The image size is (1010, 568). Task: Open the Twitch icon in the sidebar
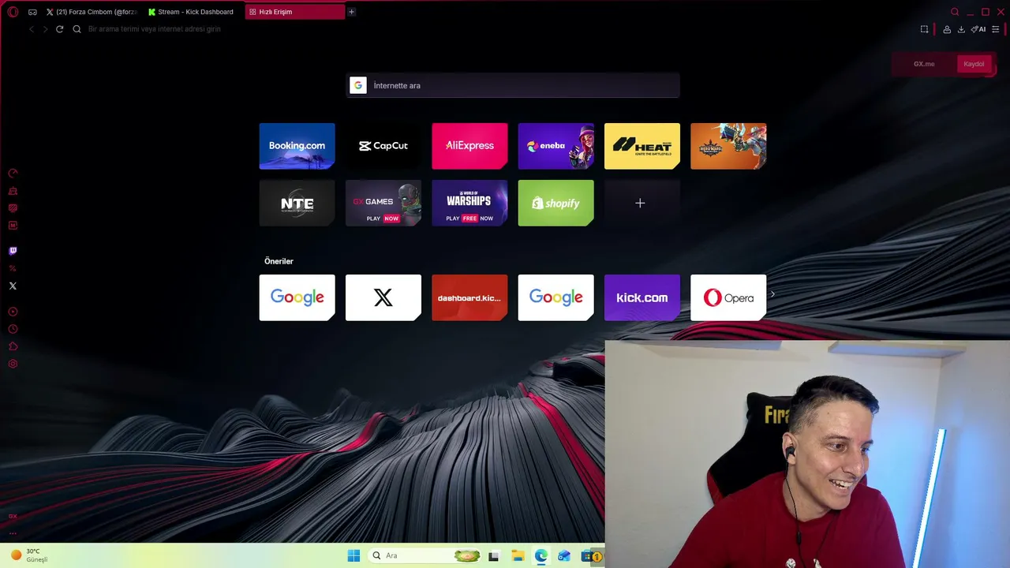[13, 251]
